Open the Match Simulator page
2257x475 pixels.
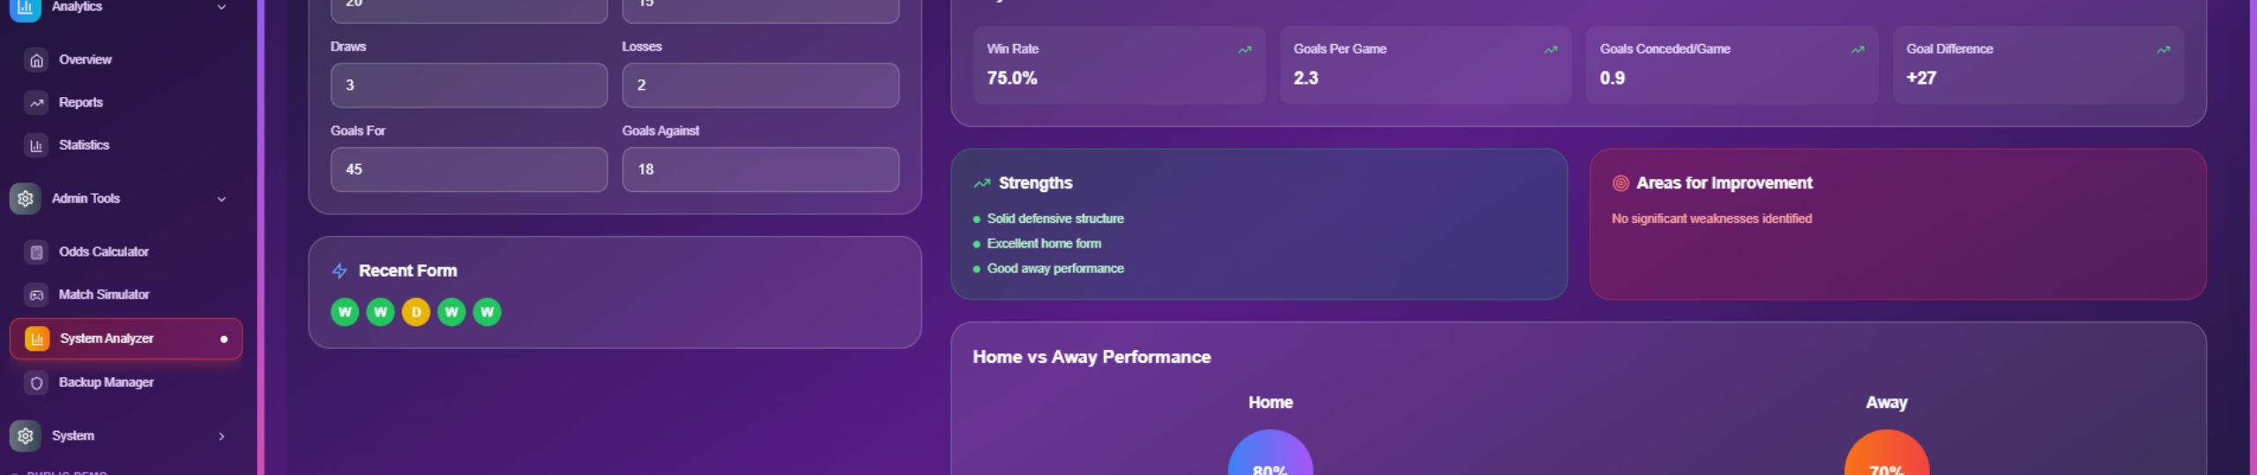(104, 294)
